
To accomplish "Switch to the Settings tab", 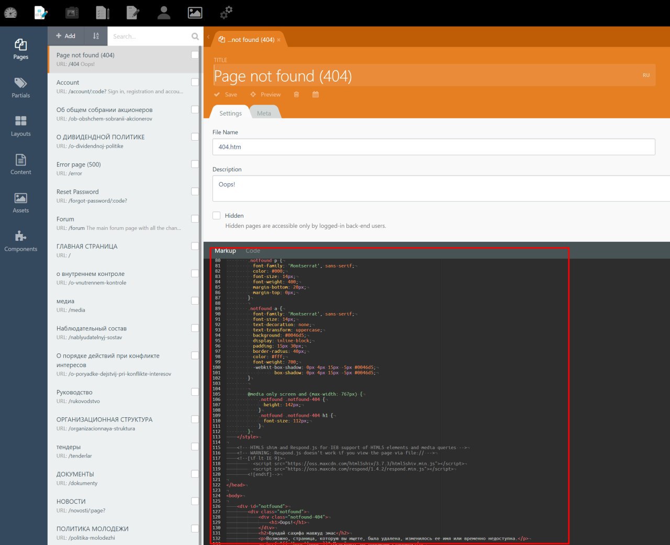I will pyautogui.click(x=230, y=113).
